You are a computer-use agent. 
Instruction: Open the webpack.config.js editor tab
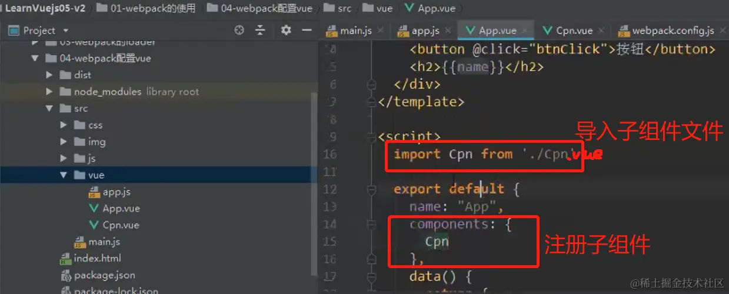(666, 31)
